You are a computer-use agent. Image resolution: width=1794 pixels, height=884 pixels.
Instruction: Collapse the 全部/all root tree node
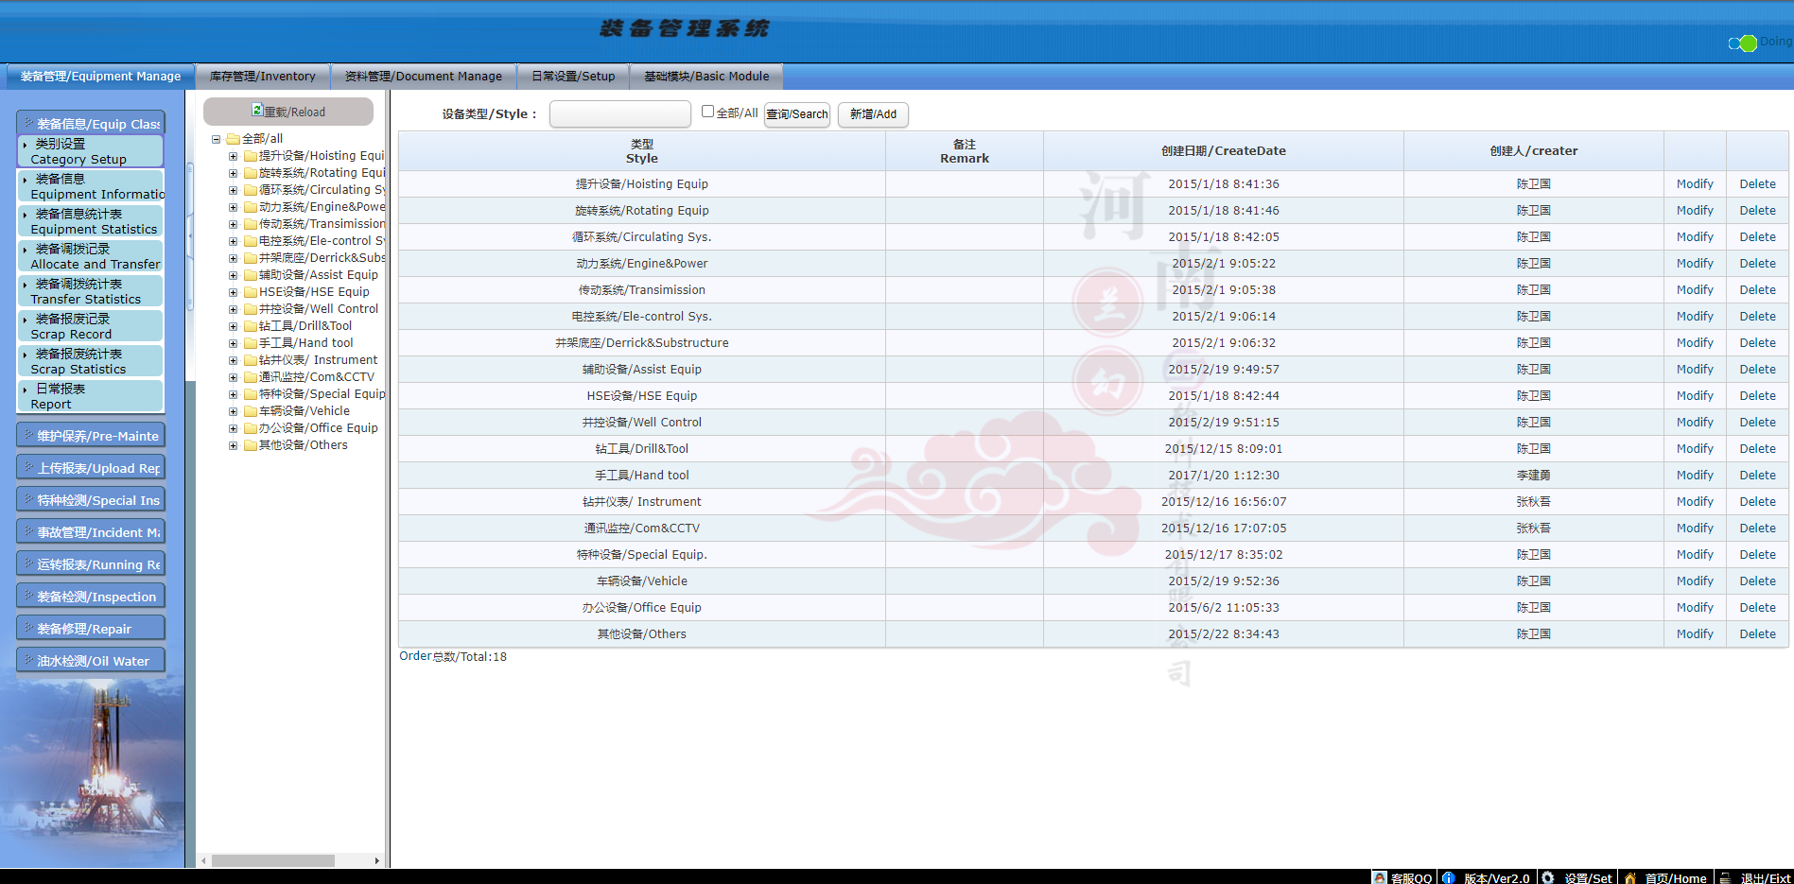click(216, 139)
